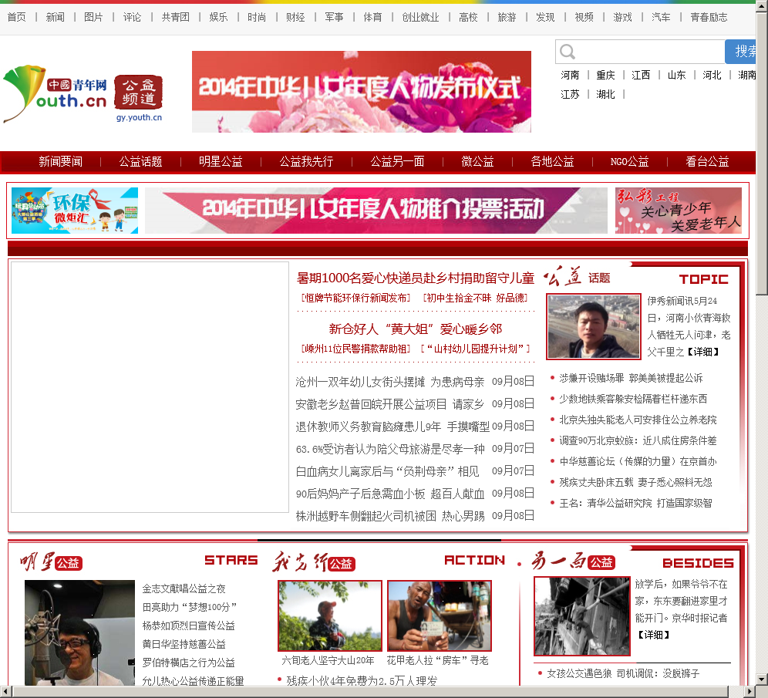Switch to 微公益 tab
Image resolution: width=768 pixels, height=698 pixels.
(477, 162)
